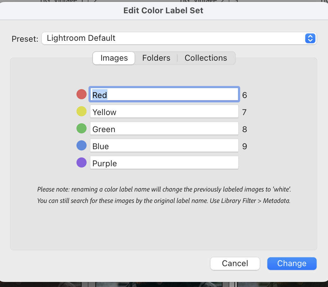Image resolution: width=328 pixels, height=287 pixels.
Task: Click the Edit Color Label Set title
Action: 163,10
